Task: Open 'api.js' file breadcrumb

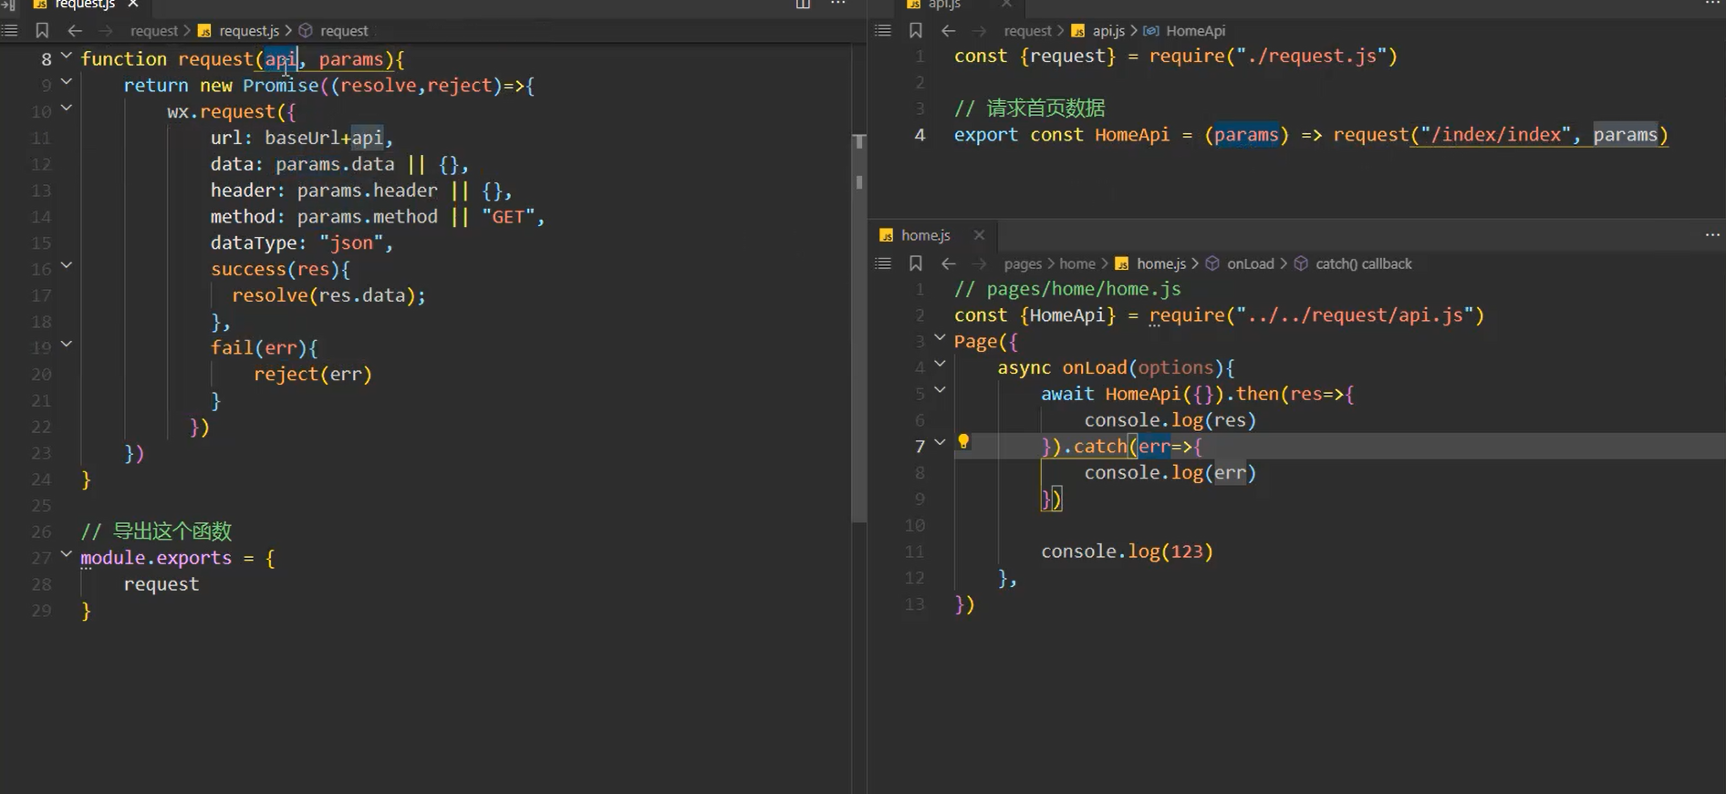Action: 1108,31
